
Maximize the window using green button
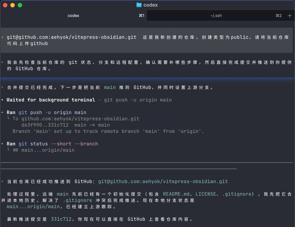coord(20,5)
